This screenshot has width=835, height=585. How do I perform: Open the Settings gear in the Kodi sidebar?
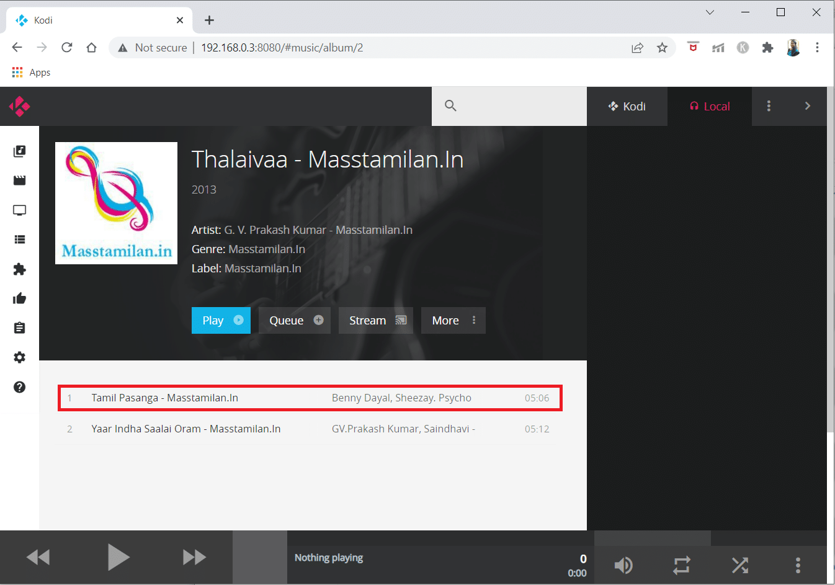[x=20, y=357]
